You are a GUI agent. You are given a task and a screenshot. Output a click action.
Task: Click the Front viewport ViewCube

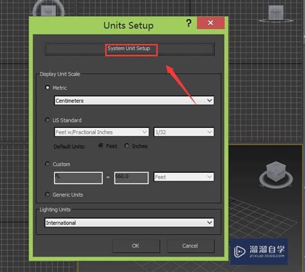click(x=276, y=14)
